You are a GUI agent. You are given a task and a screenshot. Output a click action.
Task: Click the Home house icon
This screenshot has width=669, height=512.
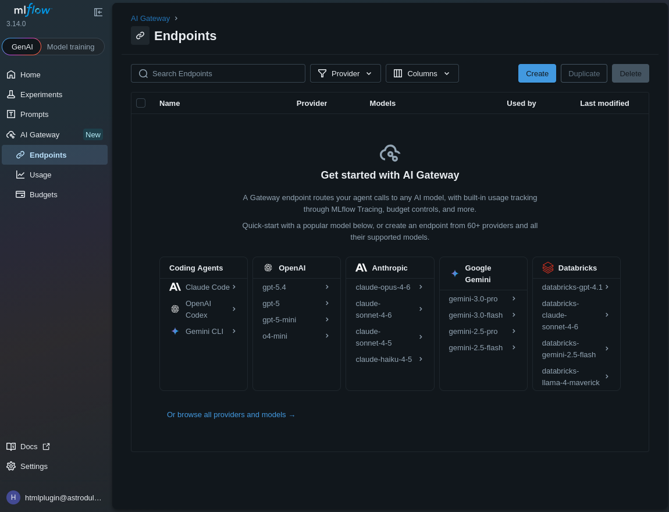click(x=11, y=74)
